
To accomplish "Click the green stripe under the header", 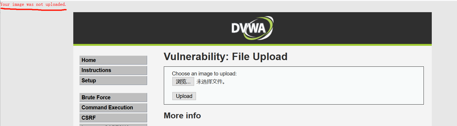I will (x=253, y=45).
